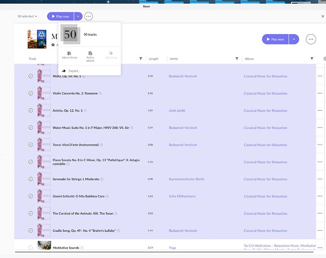Image resolution: width=326 pixels, height=258 pixels.
Task: Filter by Artist column funnel icon
Action: pos(237,59)
